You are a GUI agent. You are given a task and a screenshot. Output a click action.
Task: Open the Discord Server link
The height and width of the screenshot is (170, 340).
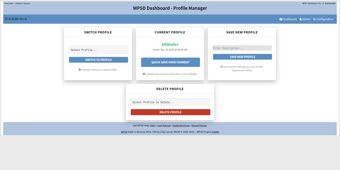[x=199, y=126]
